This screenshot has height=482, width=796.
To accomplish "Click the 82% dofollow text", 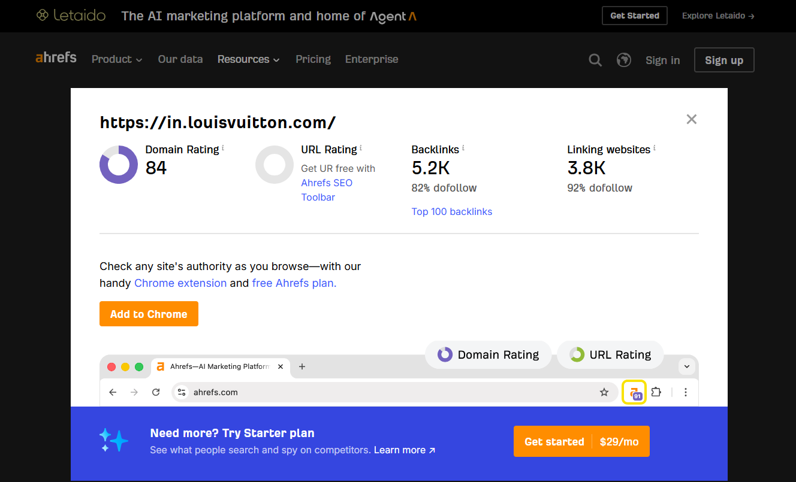I will (444, 188).
